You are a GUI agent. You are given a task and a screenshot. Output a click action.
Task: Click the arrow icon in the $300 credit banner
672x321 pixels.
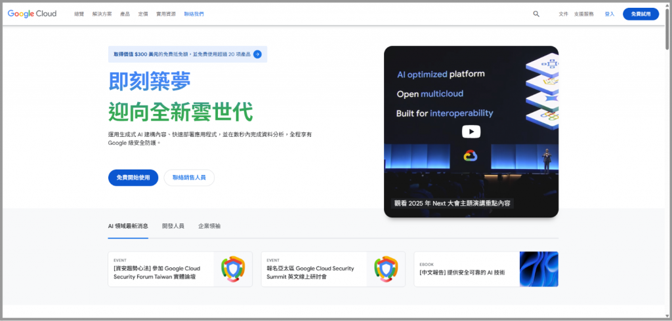(x=257, y=54)
